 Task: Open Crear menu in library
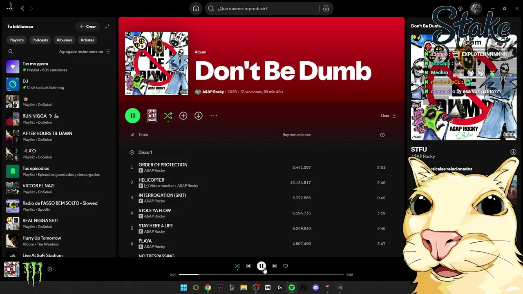87,27
